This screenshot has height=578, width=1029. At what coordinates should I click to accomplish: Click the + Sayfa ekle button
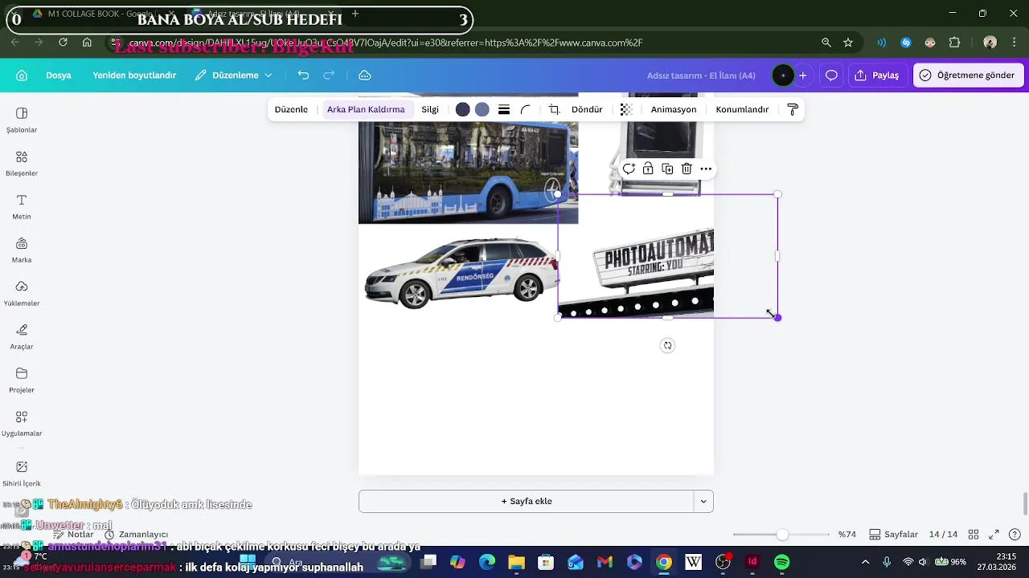point(527,502)
